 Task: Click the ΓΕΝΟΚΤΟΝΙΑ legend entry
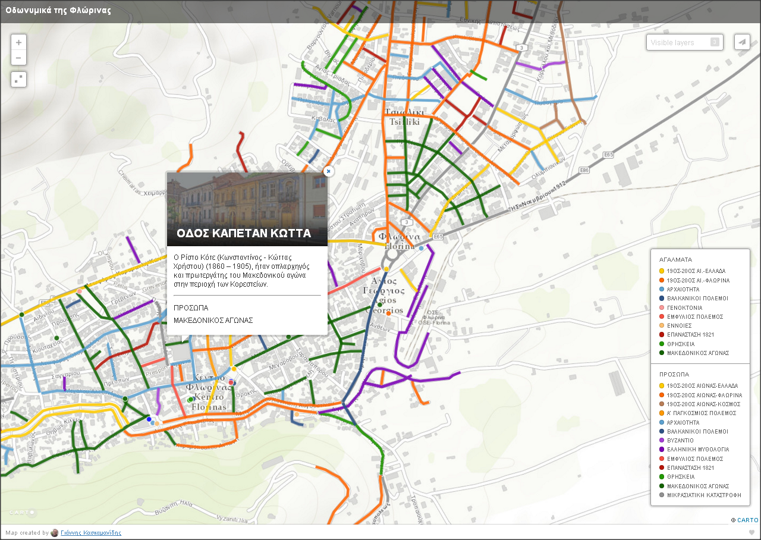click(x=684, y=307)
